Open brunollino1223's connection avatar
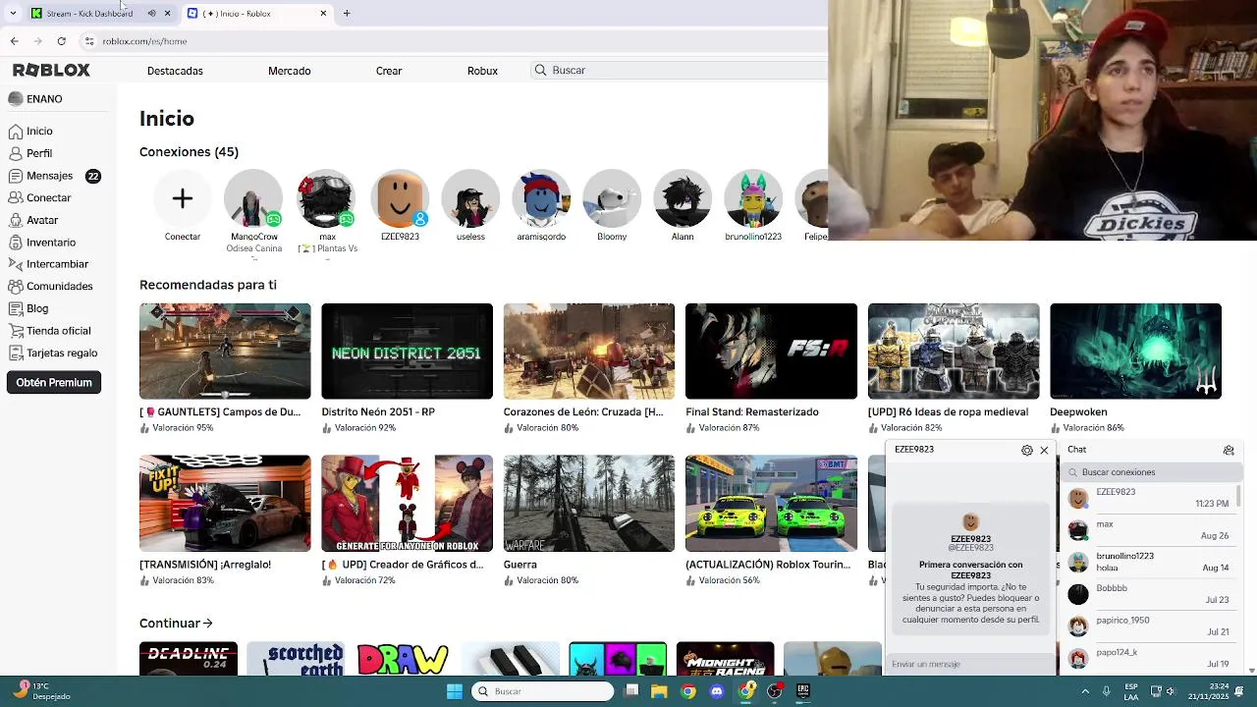Image resolution: width=1257 pixels, height=707 pixels. (x=753, y=199)
